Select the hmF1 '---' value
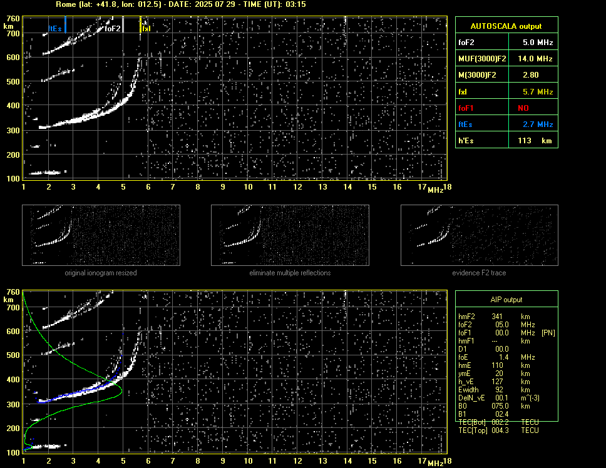Viewport: 606px width, 468px height. [x=495, y=341]
